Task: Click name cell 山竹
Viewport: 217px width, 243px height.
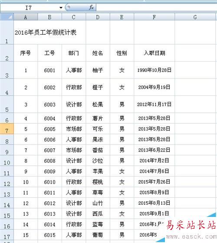Action: (x=98, y=203)
